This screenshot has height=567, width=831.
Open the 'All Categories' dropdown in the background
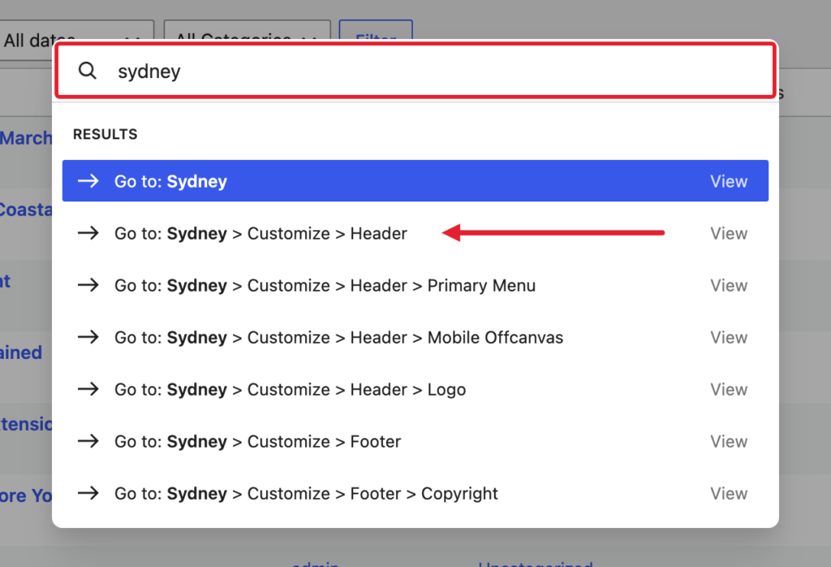point(247,30)
